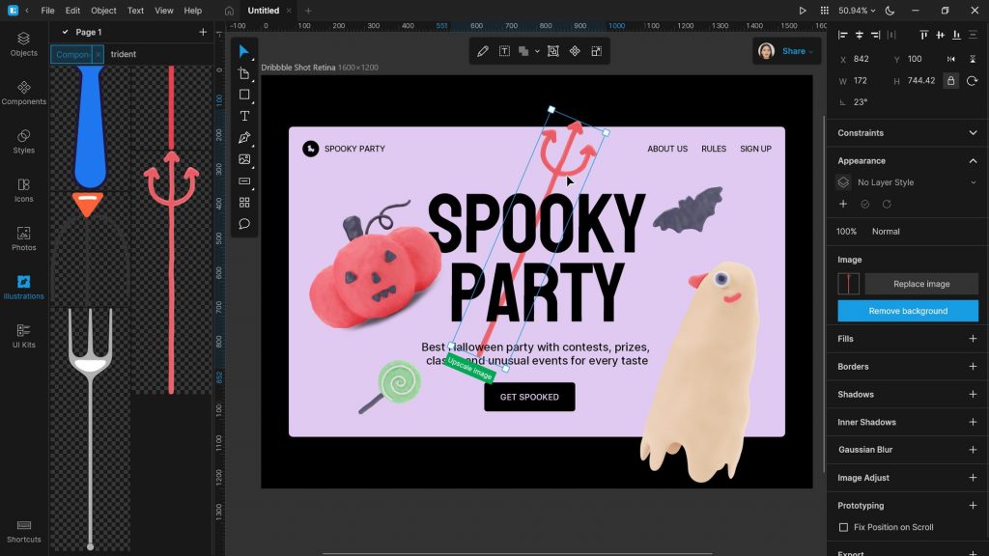Open the UI Kits panel
This screenshot has width=989, height=556.
point(24,335)
